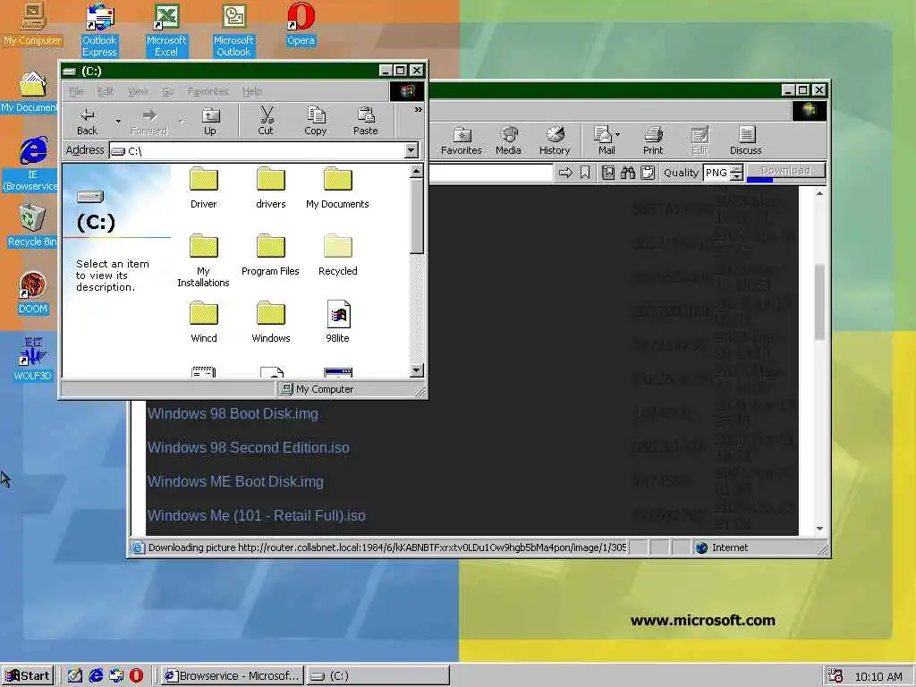
Task: Open the Favorites menu in C: window
Action: [208, 91]
